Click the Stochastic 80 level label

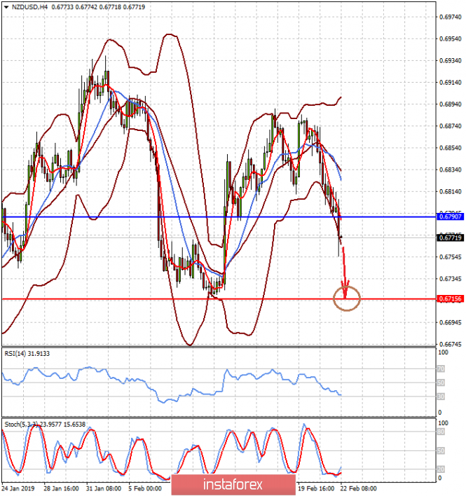(x=441, y=432)
